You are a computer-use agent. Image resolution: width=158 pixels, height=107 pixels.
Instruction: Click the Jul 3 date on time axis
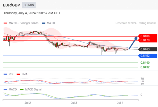pos(74,103)
